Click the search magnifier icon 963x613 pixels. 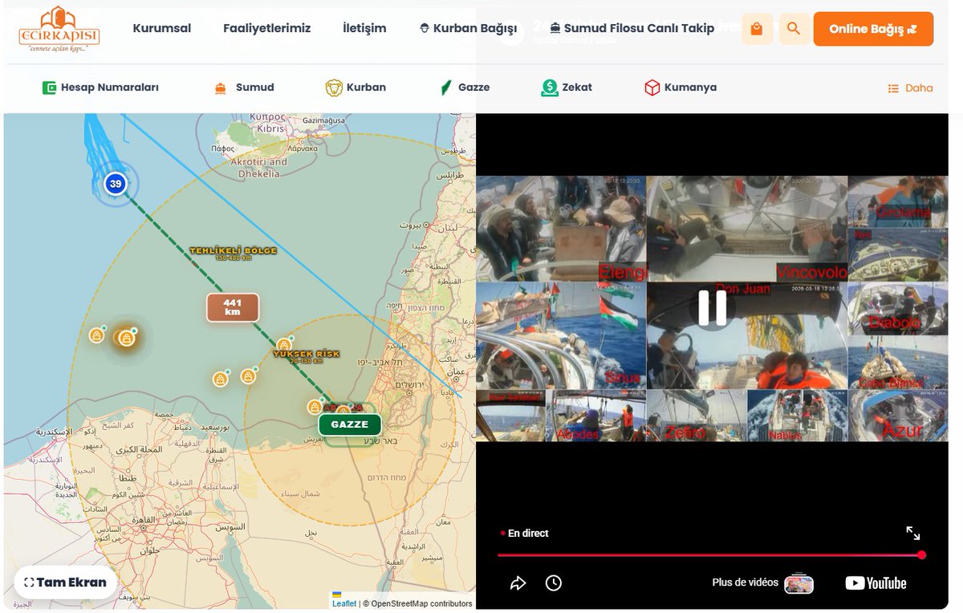pos(794,29)
